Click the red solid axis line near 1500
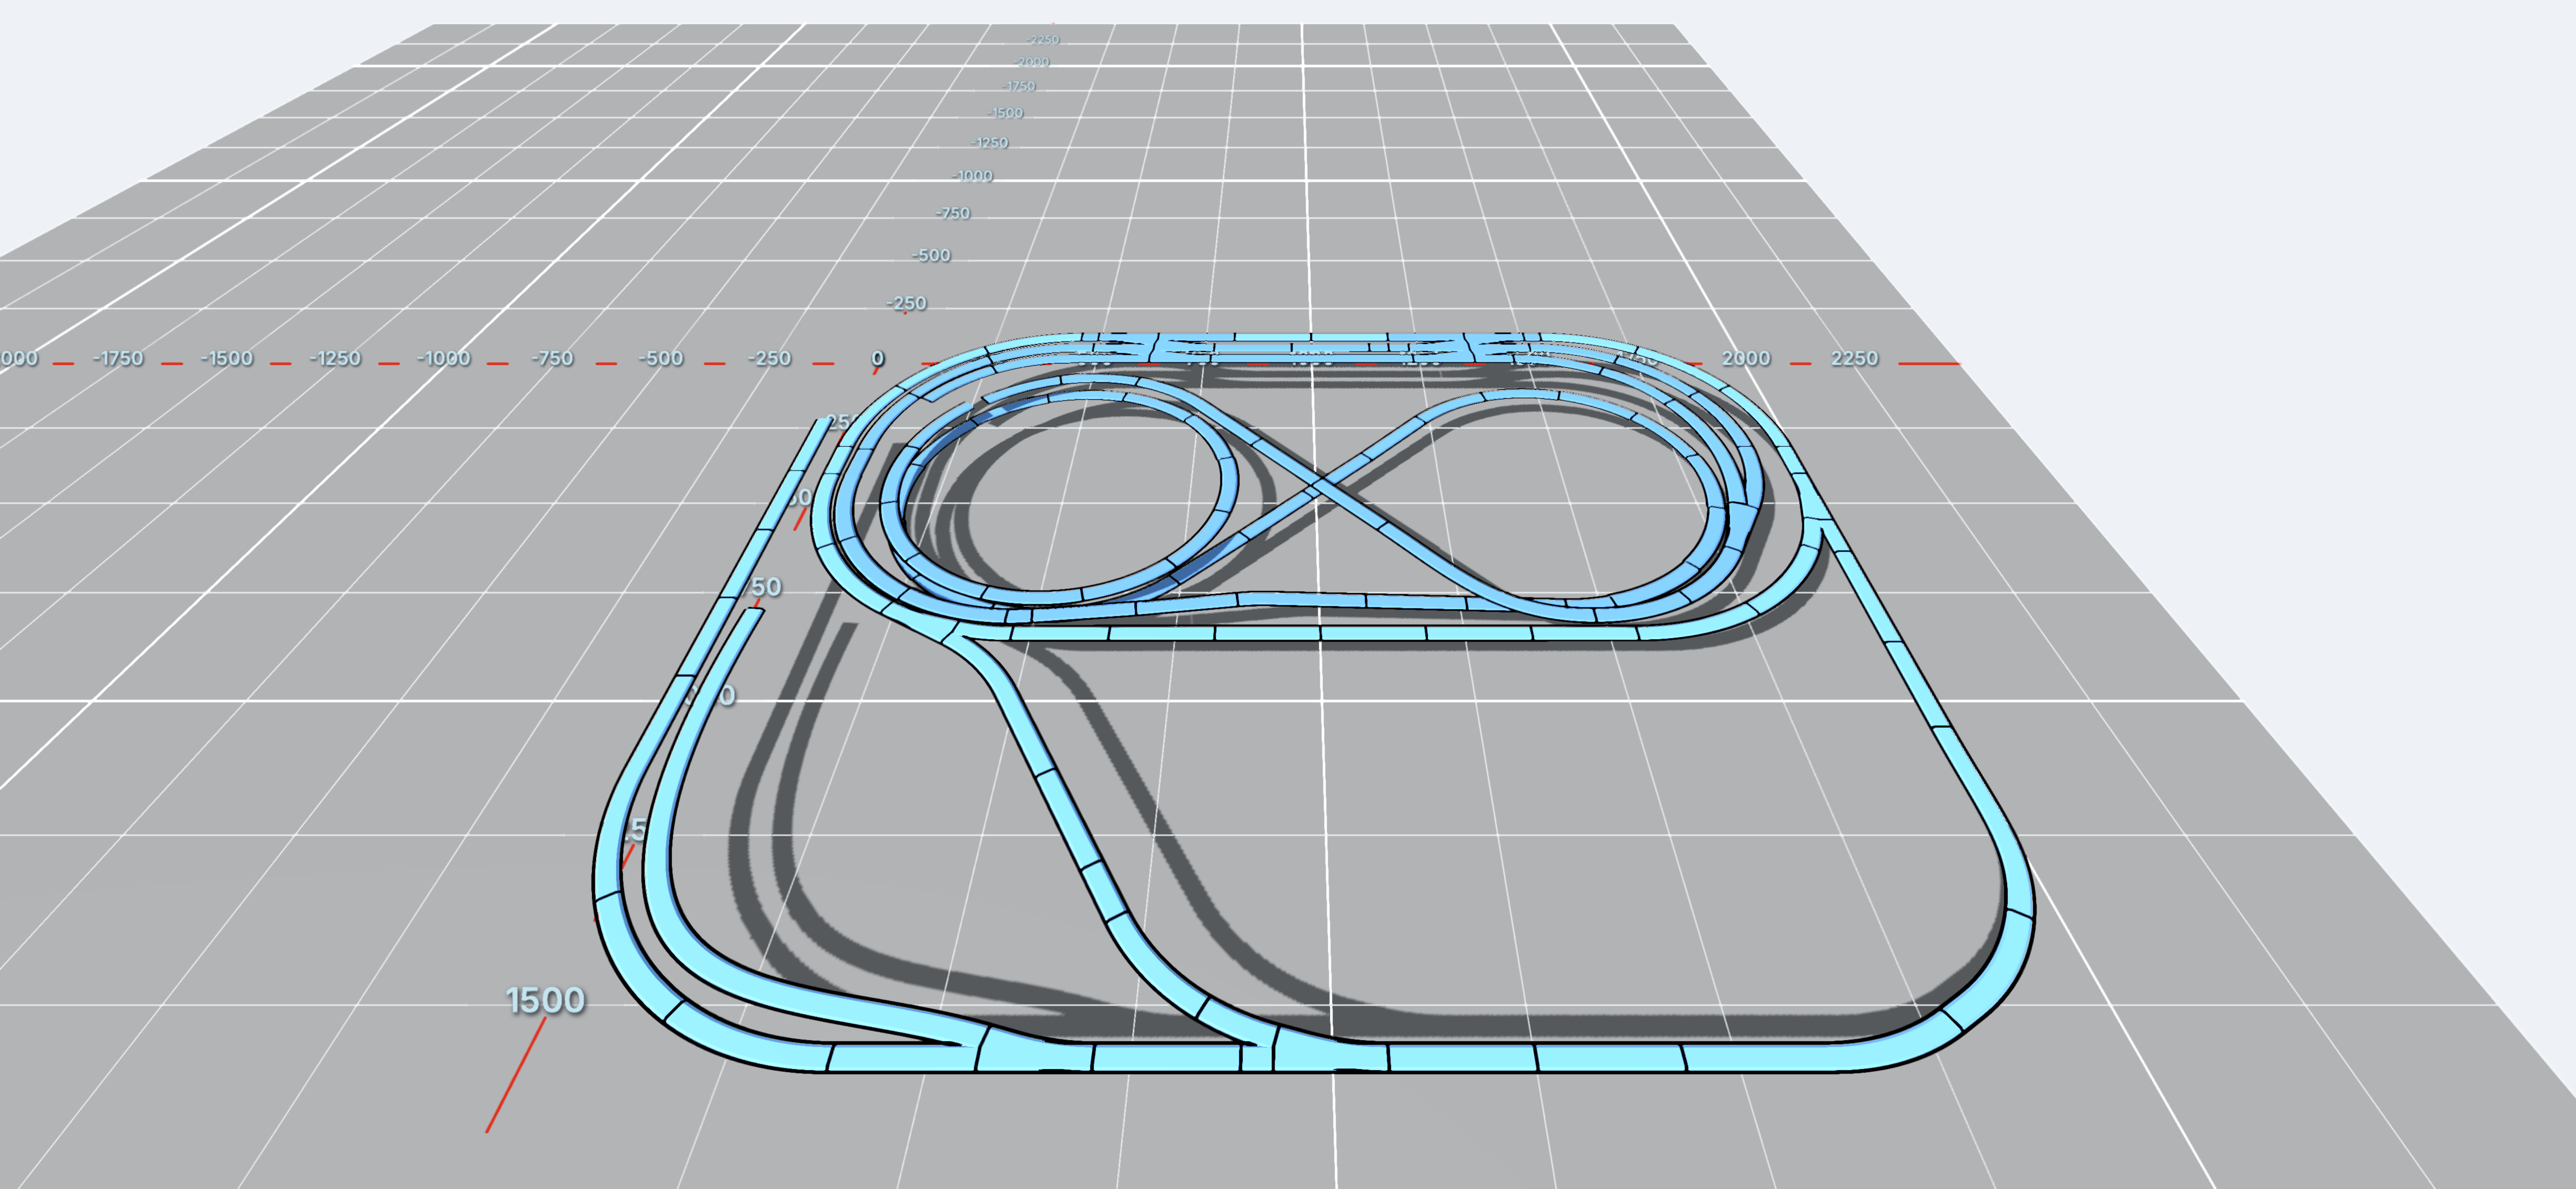Viewport: 2576px width, 1189px height. tap(516, 1075)
